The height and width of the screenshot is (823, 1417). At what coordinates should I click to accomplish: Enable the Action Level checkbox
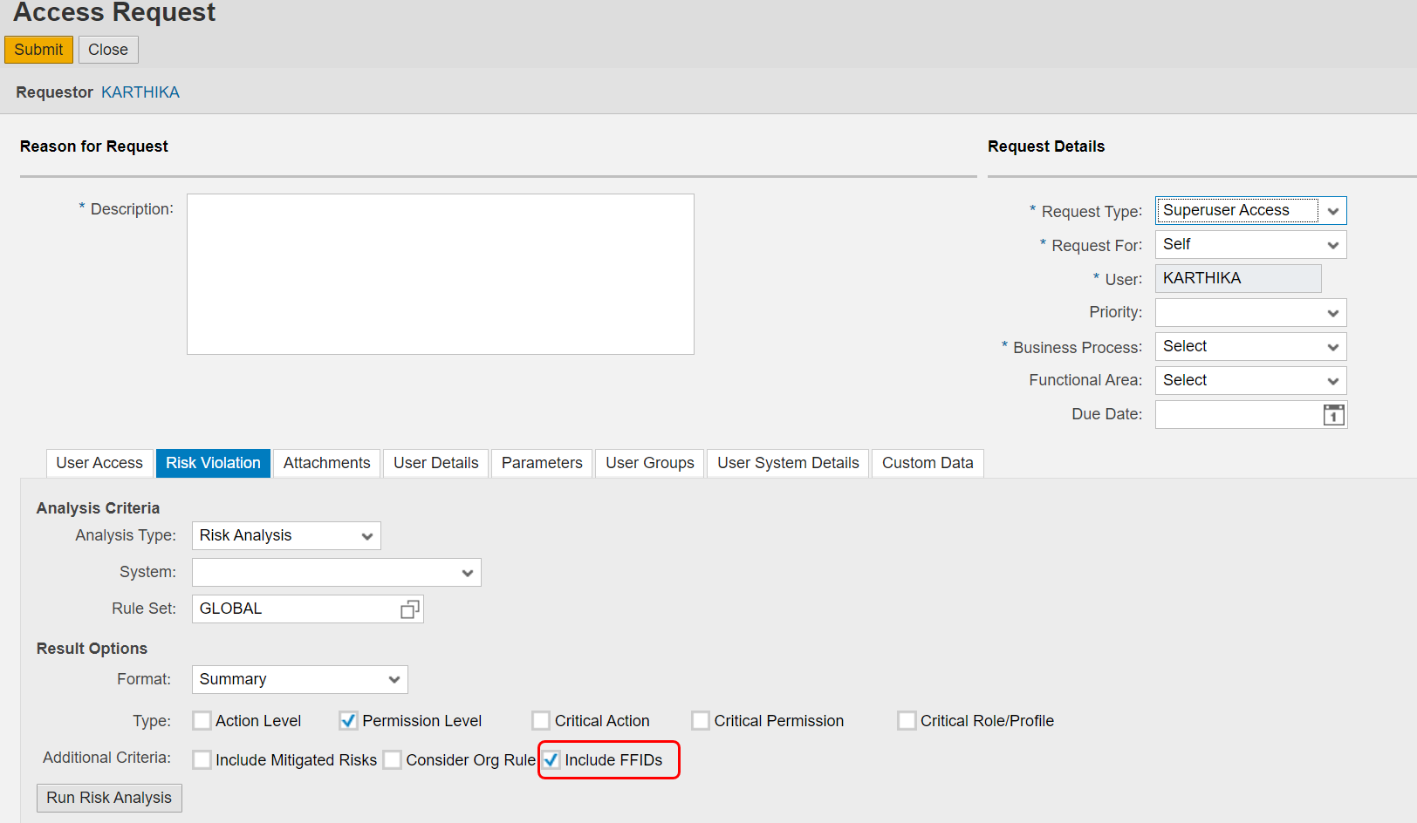202,720
